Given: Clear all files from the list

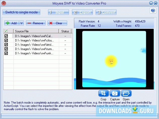Looking at the screenshot, I should (57, 23).
